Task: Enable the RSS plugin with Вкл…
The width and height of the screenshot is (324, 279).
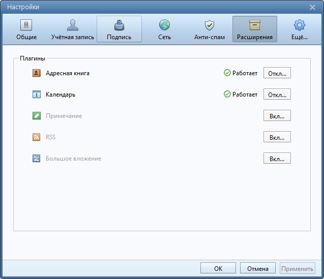Action: (277, 137)
